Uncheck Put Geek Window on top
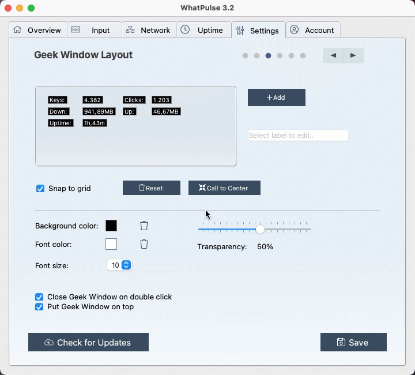 [x=39, y=307]
